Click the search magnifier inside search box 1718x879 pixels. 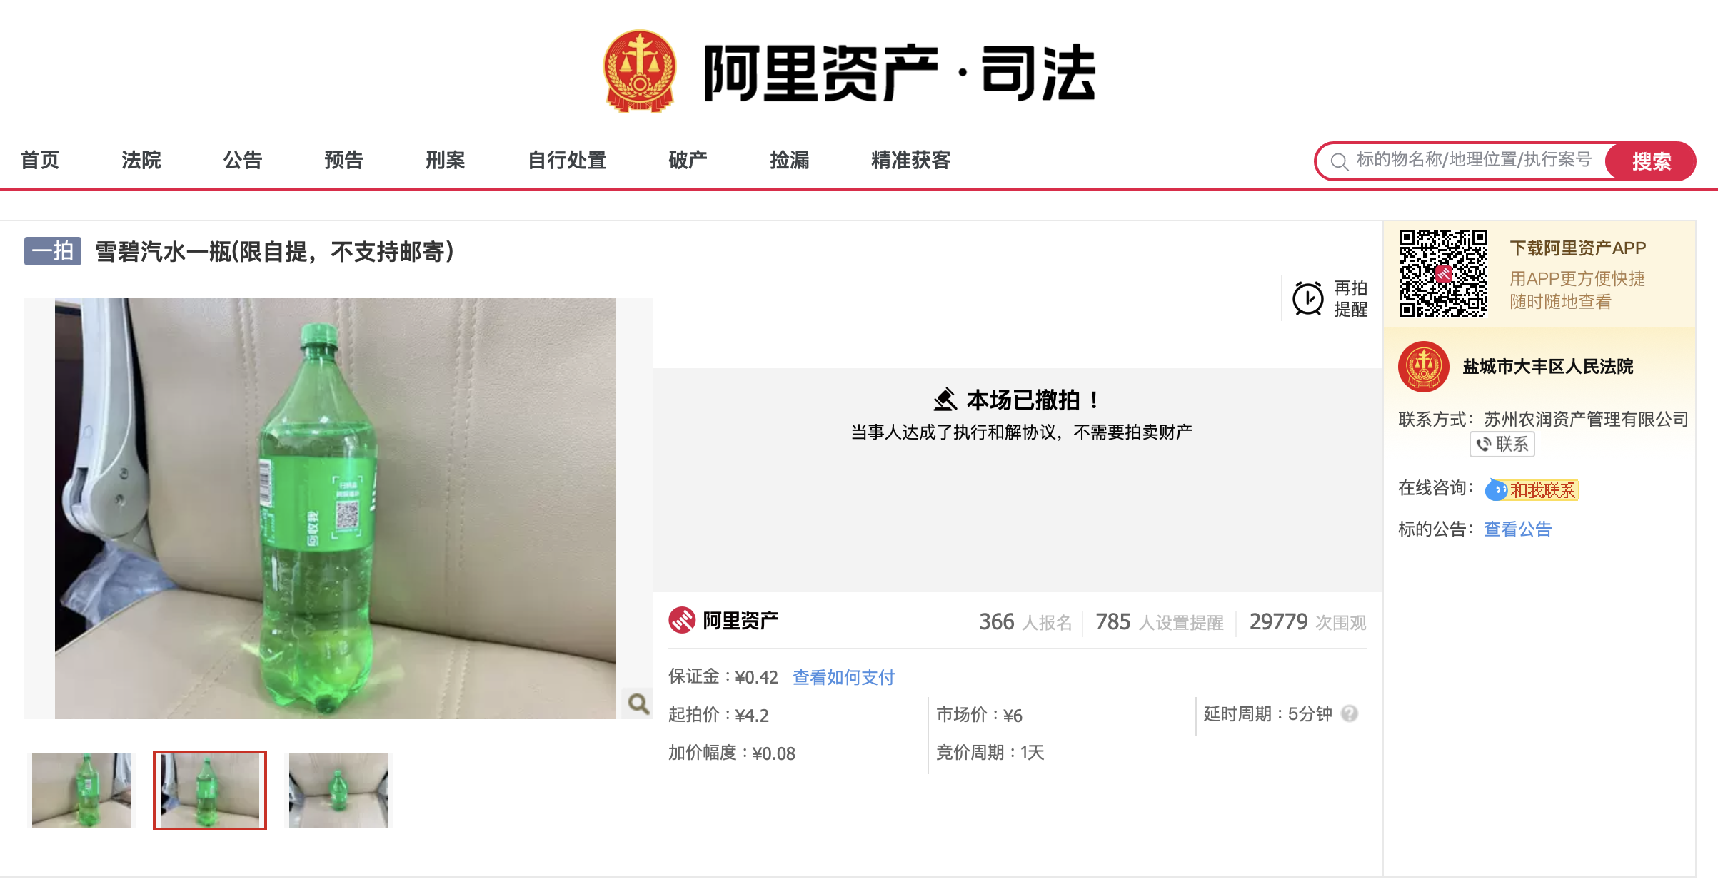point(1340,161)
